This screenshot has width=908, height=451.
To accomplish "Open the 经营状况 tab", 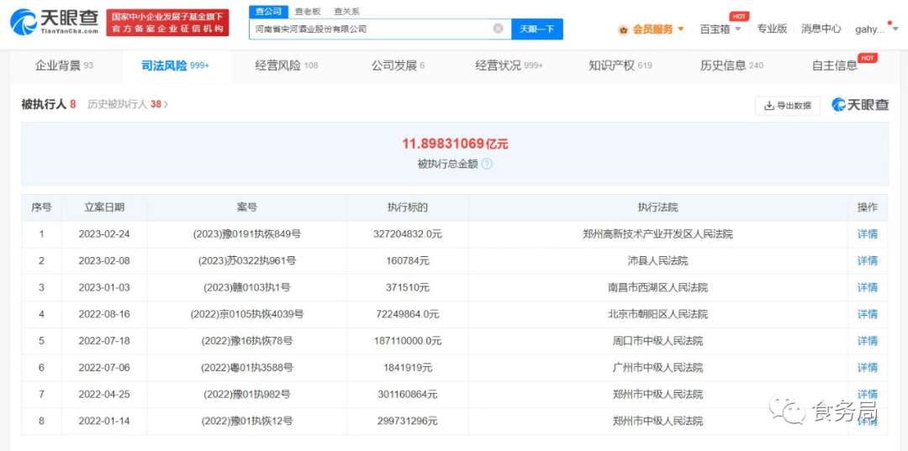I will 509,66.
